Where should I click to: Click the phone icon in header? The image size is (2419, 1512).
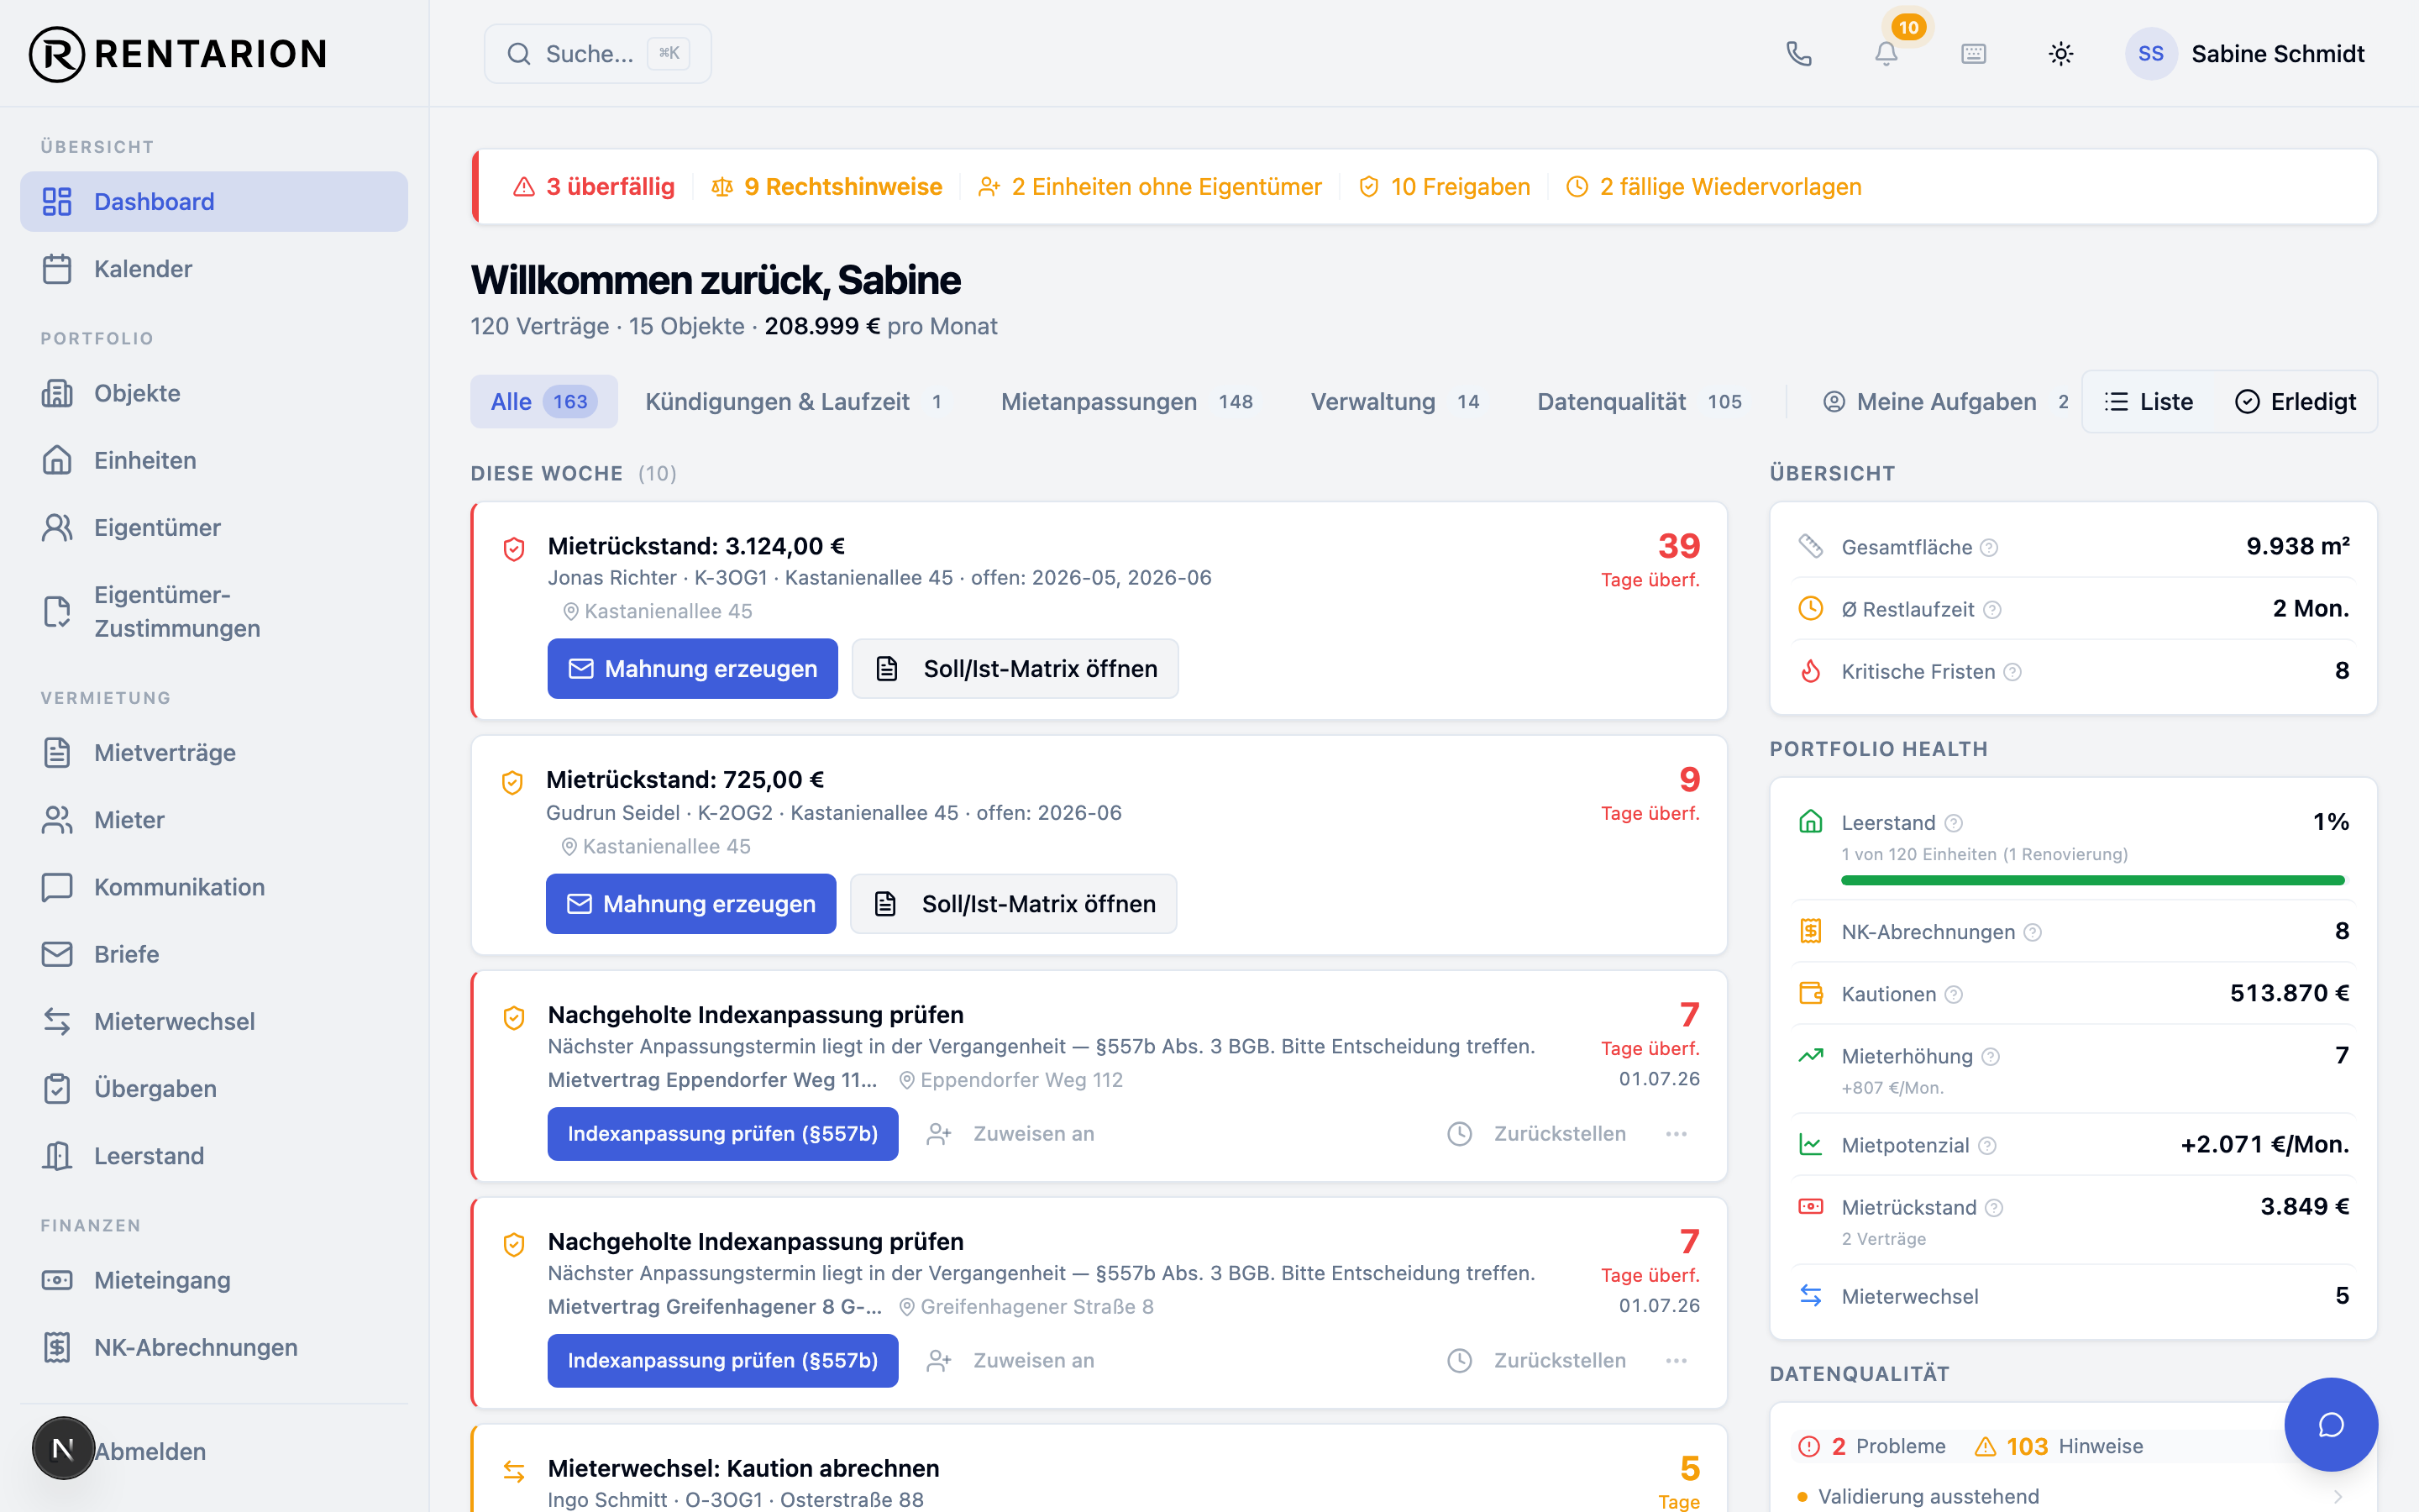point(1798,54)
